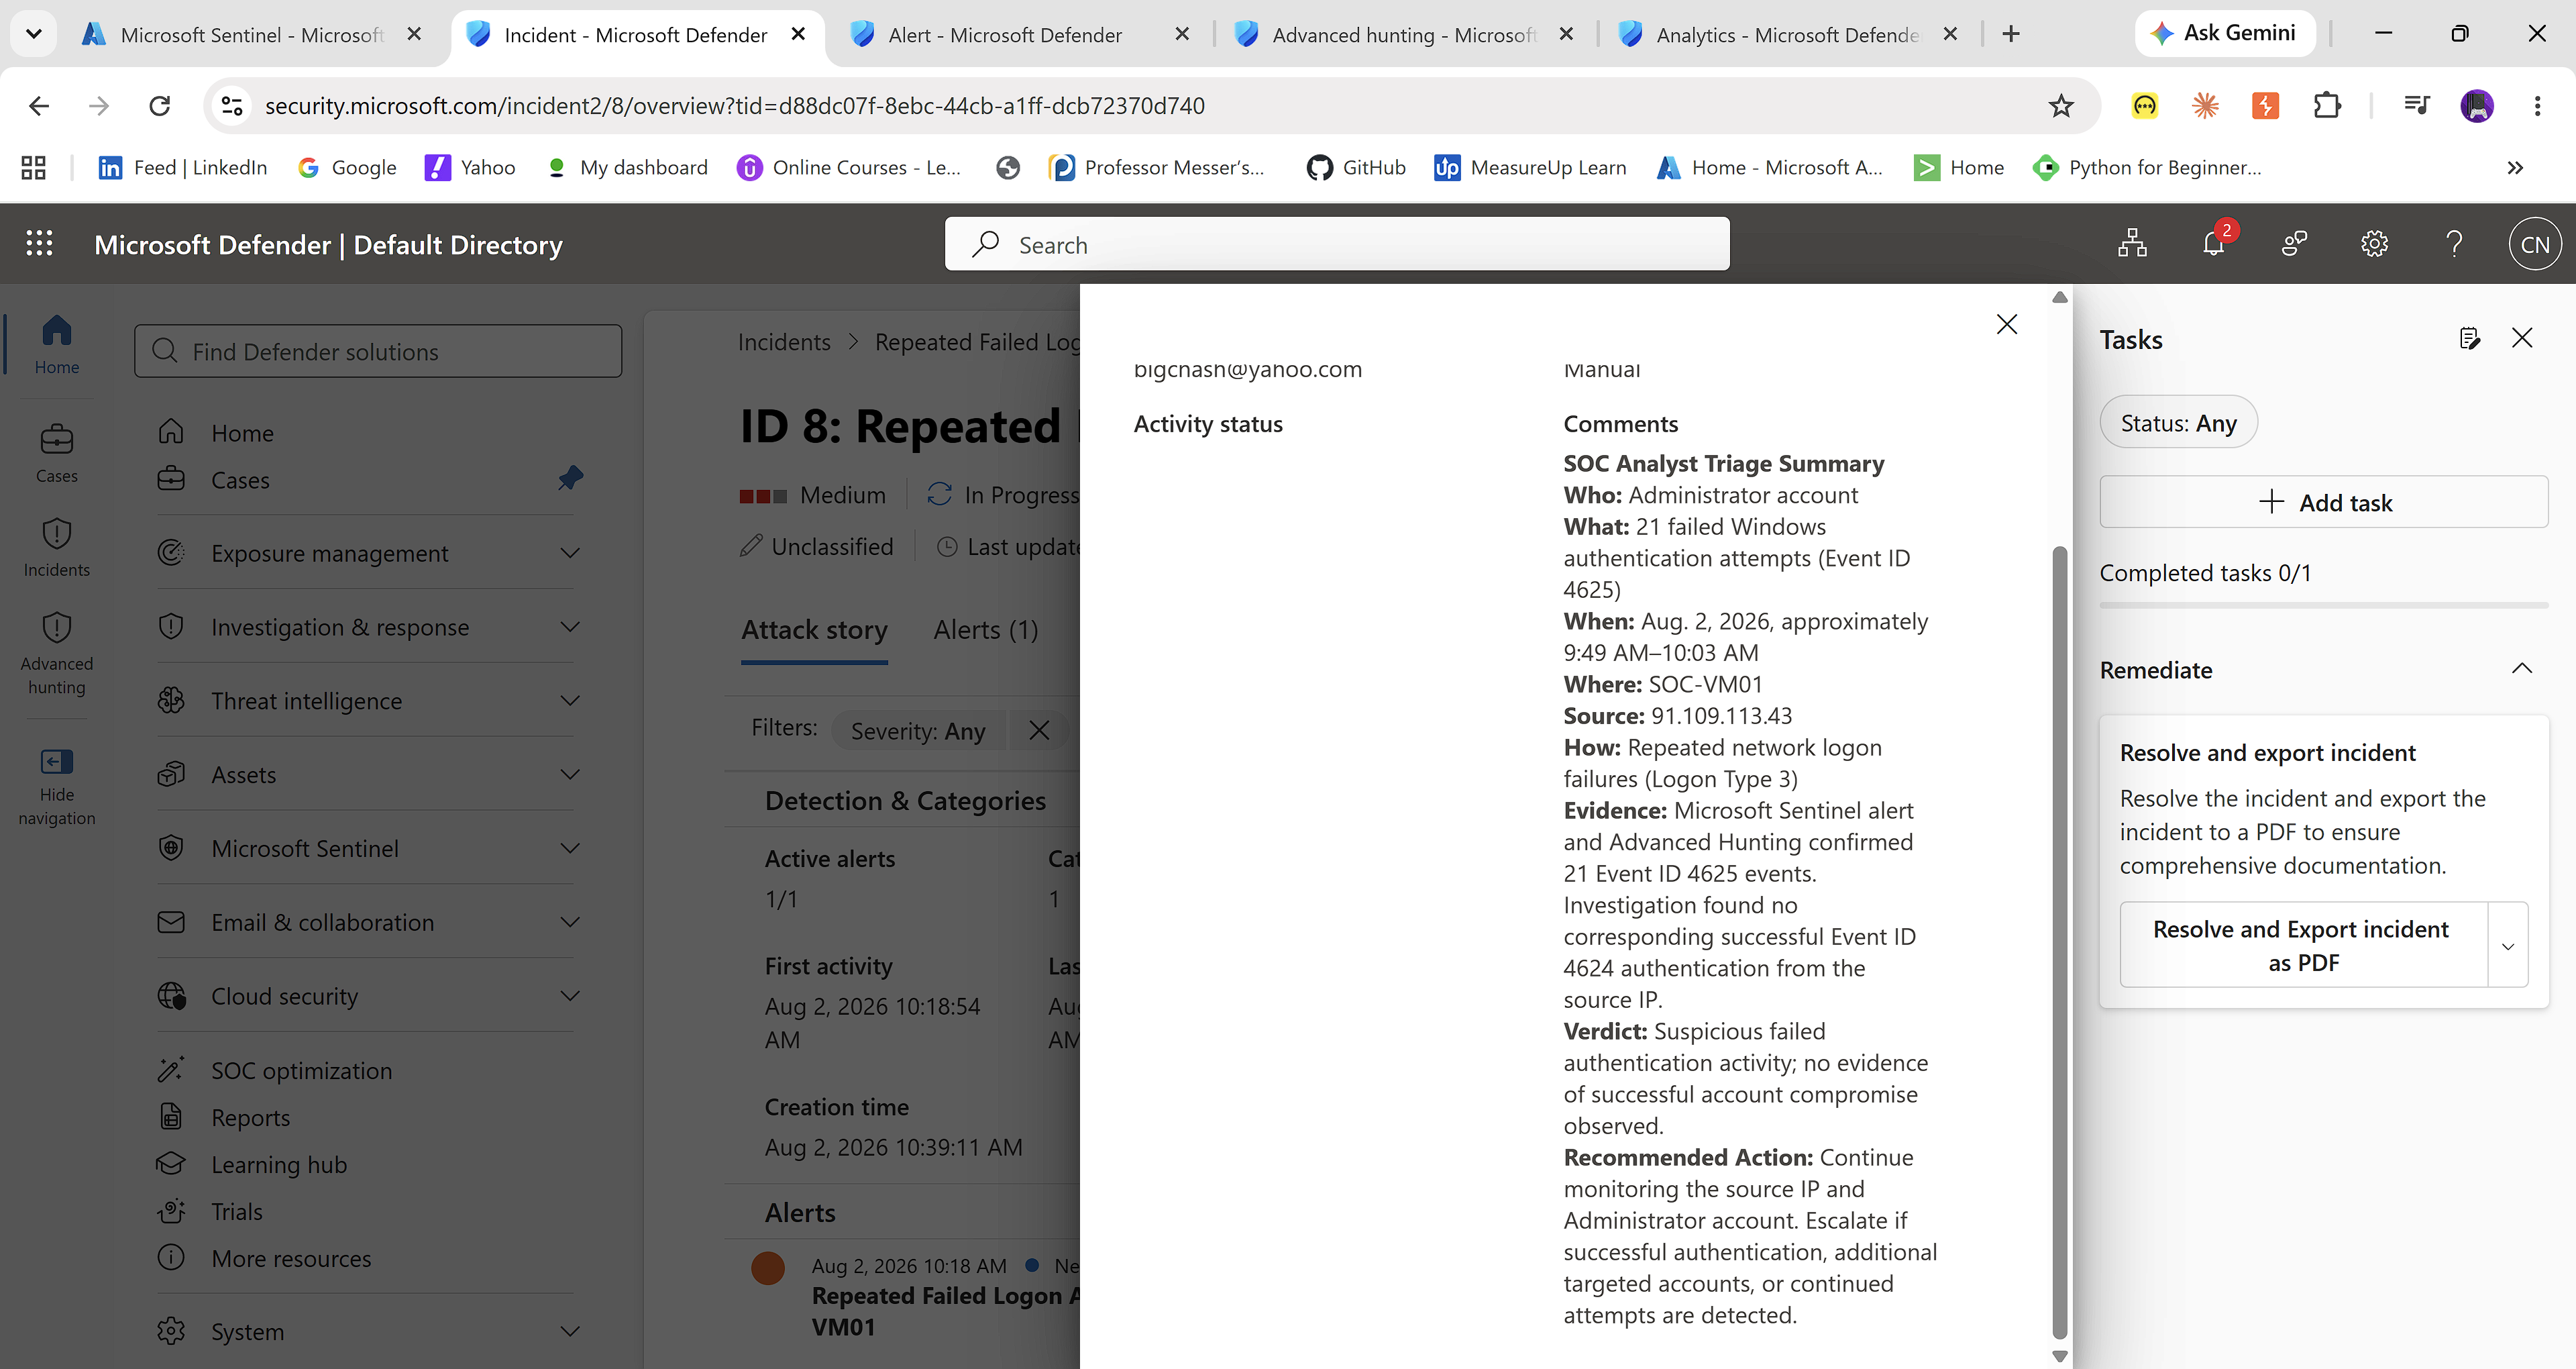Open Defender settings gear icon
The image size is (2576, 1369).
point(2374,244)
